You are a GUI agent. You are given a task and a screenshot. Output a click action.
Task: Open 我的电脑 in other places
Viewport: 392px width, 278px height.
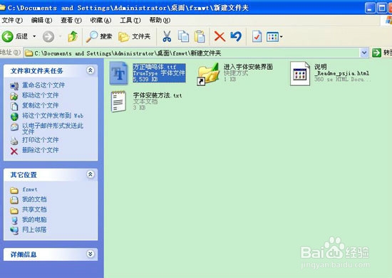tap(34, 220)
